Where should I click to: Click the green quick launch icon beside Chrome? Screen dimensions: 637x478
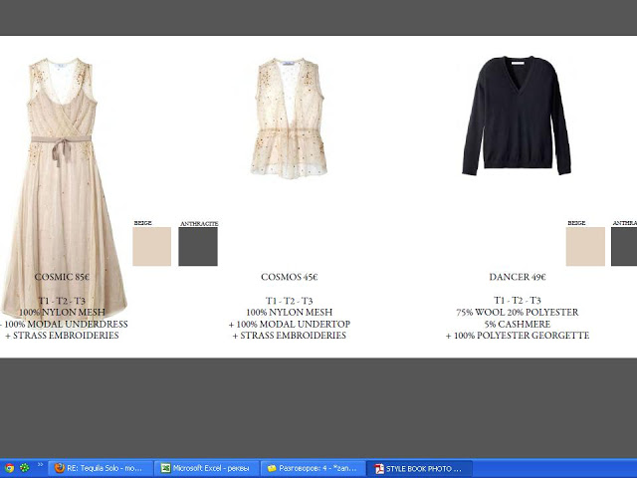click(24, 467)
